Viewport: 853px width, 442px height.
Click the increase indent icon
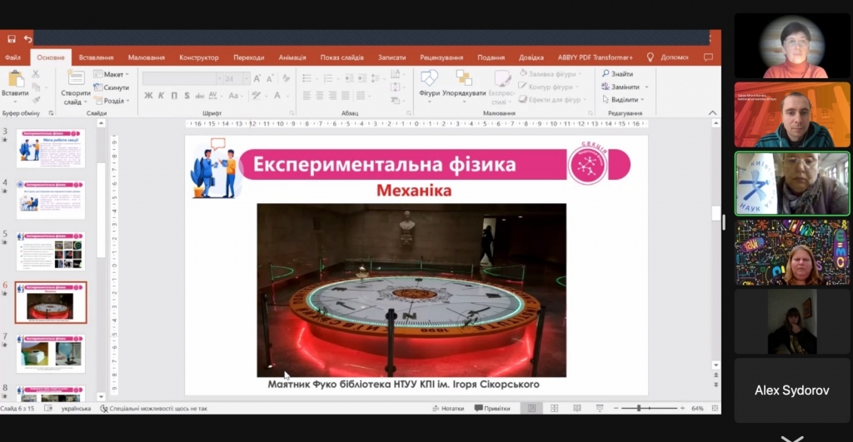pyautogui.click(x=362, y=79)
